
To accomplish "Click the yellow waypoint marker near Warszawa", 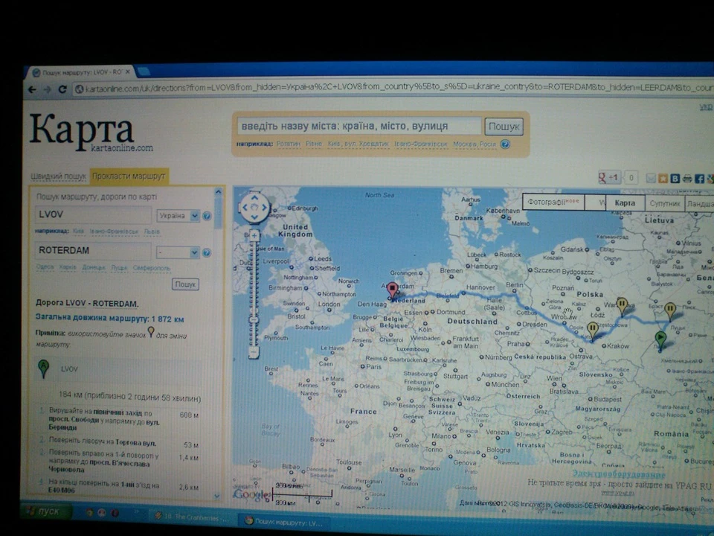I will (x=622, y=306).
